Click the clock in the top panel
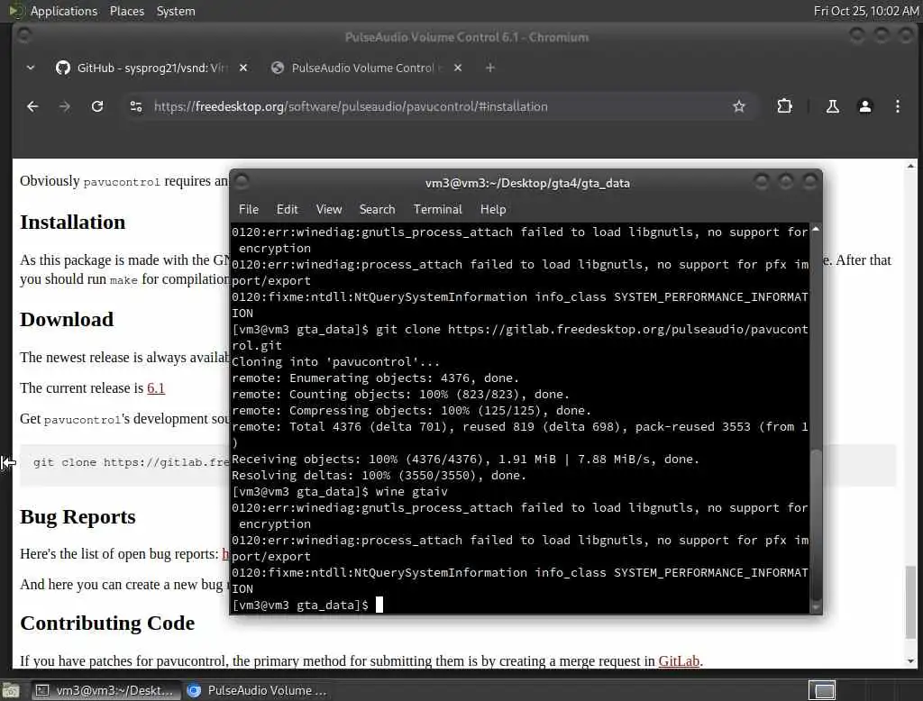The width and height of the screenshot is (923, 701). (x=866, y=11)
